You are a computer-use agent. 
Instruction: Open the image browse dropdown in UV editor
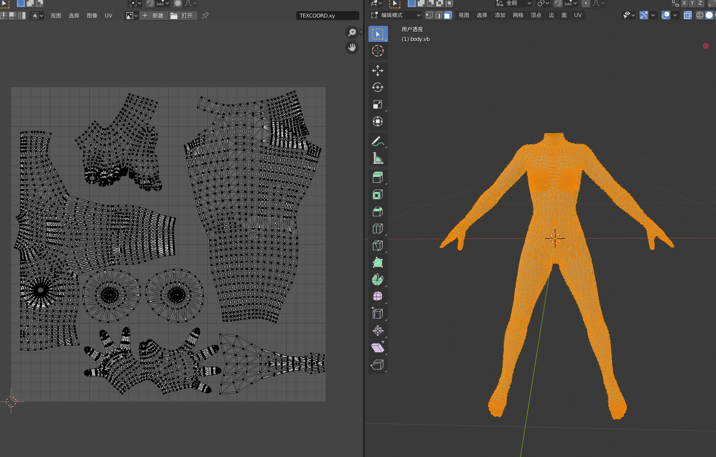132,16
